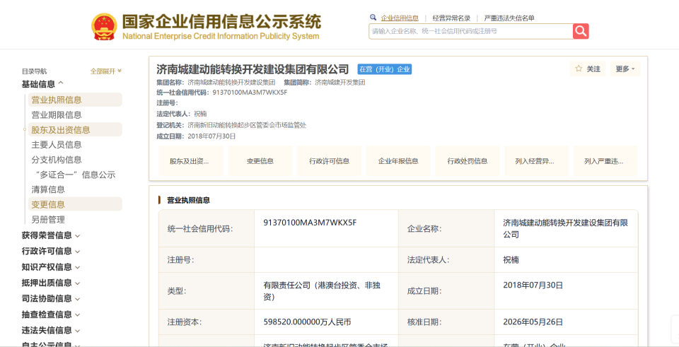Click the 股东及出资... shortcut card
The width and height of the screenshot is (679, 347).
click(191, 161)
